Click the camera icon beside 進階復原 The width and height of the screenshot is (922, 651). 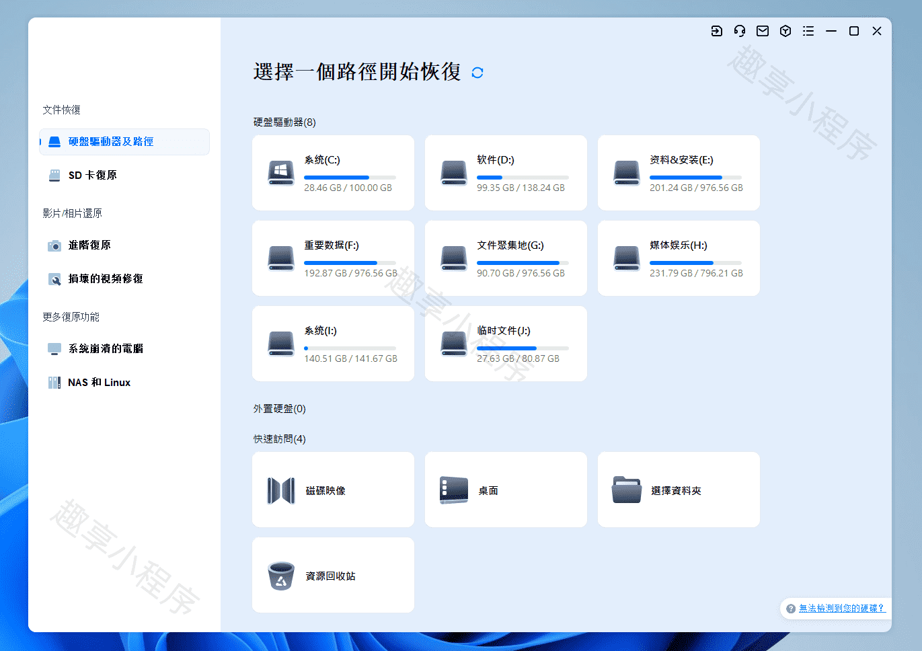(54, 245)
